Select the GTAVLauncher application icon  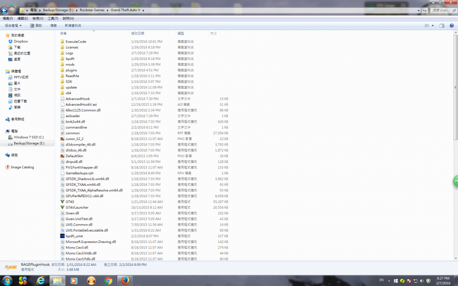pyautogui.click(x=62, y=207)
